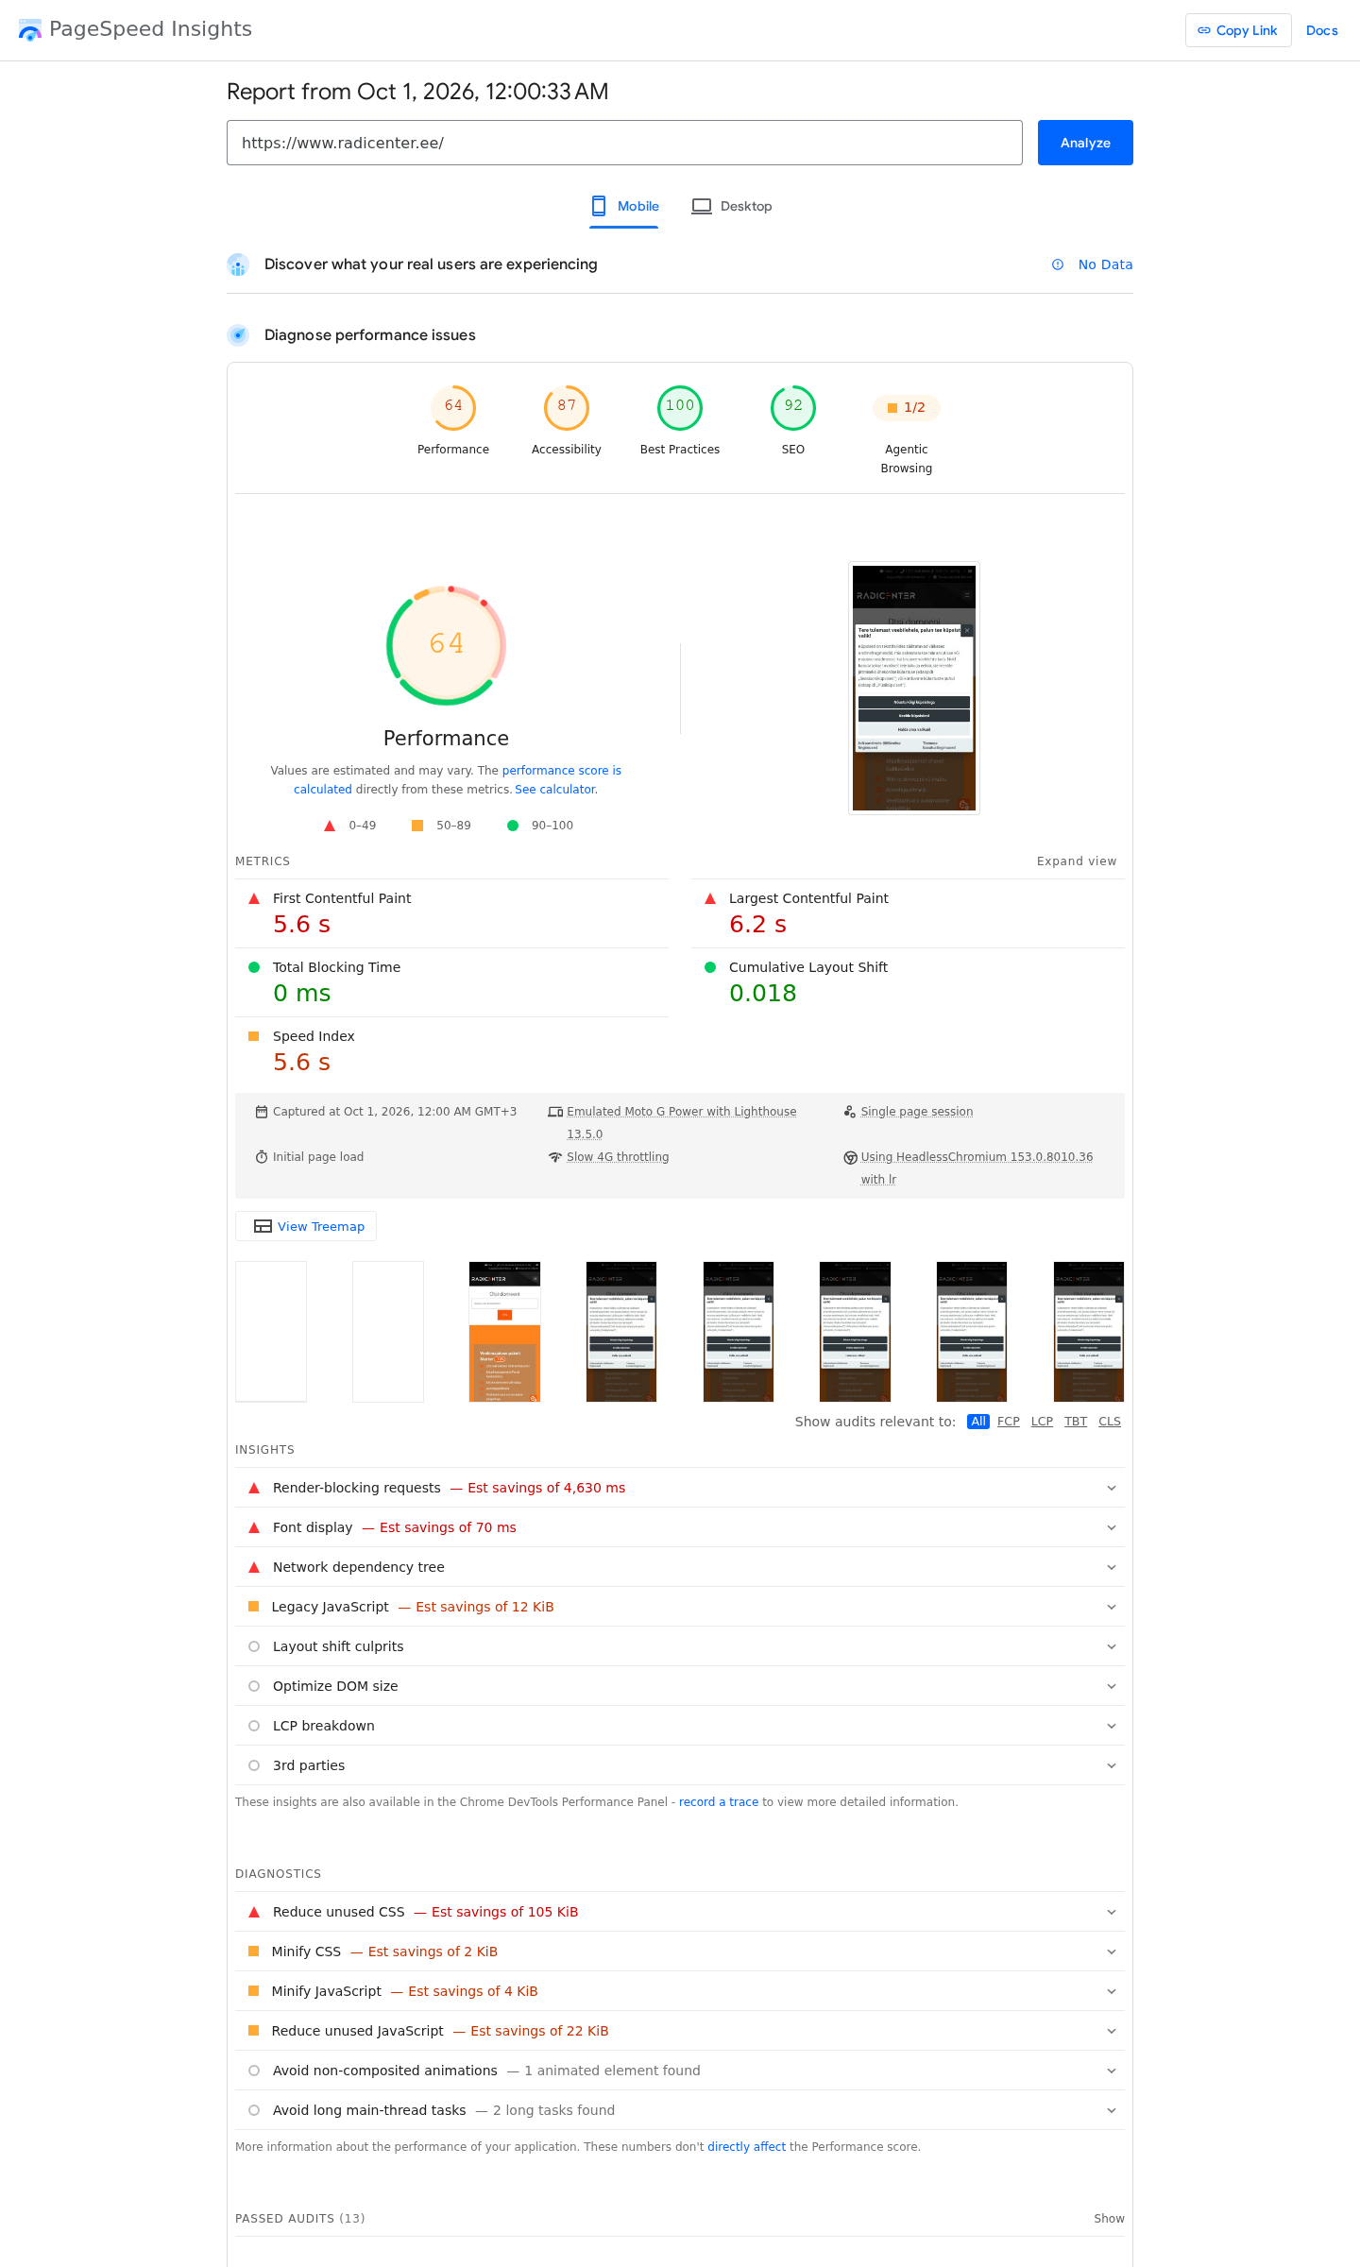1360x2267 pixels.
Task: Expand Optimize DOM size insight
Action: click(x=680, y=1686)
